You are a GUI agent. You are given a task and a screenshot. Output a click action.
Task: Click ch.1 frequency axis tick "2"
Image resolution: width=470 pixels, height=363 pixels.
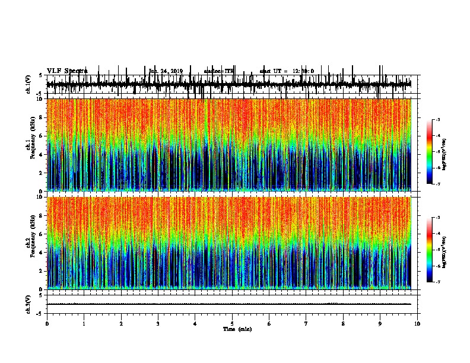(42, 173)
